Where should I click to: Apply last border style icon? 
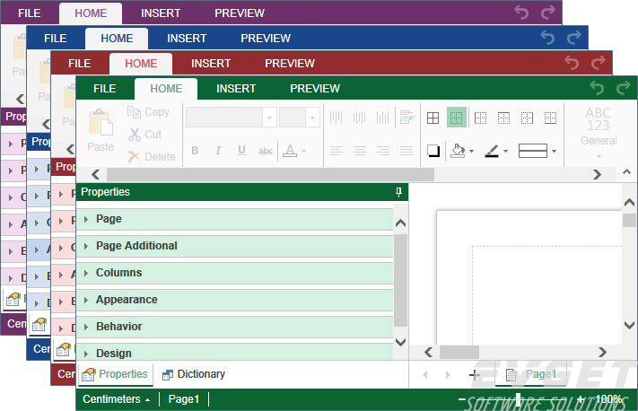click(551, 118)
